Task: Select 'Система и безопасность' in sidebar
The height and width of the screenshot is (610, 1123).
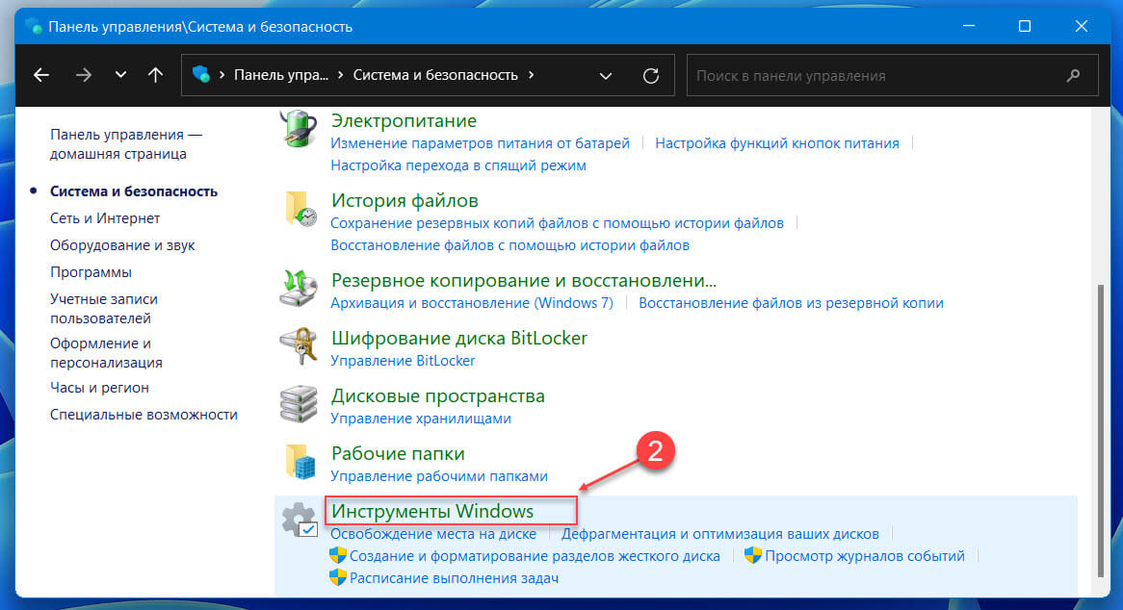Action: (x=134, y=191)
